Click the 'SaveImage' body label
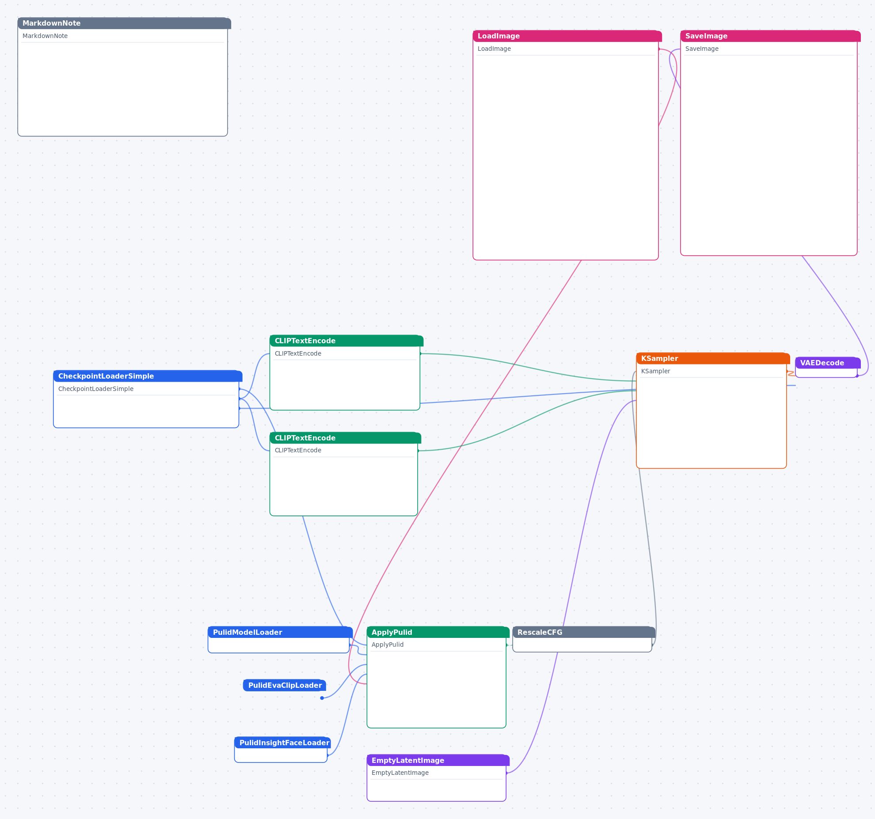Viewport: 875px width, 819px height. point(702,49)
